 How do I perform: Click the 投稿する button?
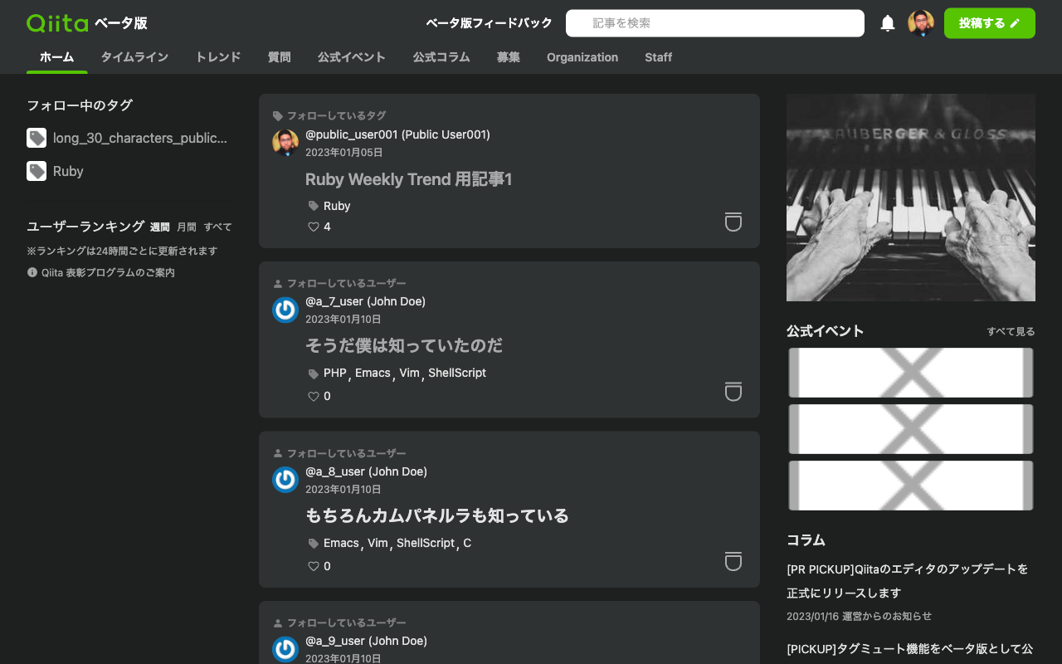click(x=989, y=22)
